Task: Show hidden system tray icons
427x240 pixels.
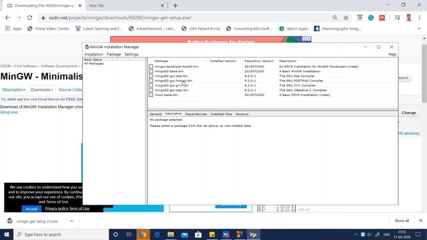Action: coord(356,234)
